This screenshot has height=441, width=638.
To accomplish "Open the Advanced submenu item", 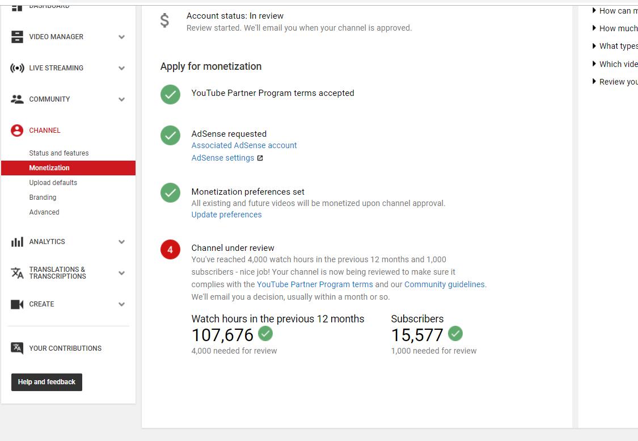I will (x=44, y=212).
